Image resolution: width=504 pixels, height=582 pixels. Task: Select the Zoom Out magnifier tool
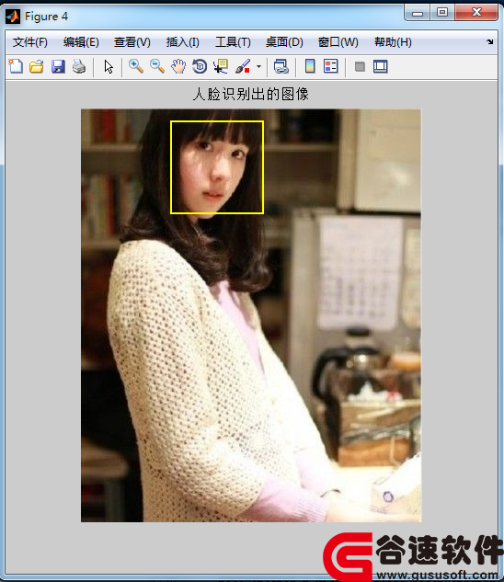(157, 67)
